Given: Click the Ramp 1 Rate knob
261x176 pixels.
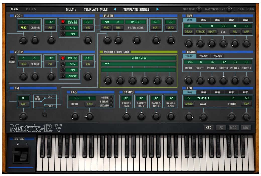Looking at the screenshot, I should coord(126,116).
